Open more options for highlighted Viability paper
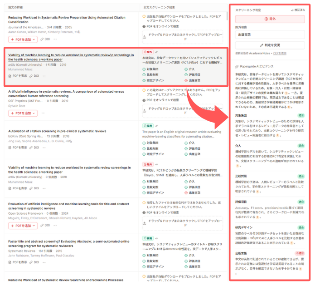 44,76
